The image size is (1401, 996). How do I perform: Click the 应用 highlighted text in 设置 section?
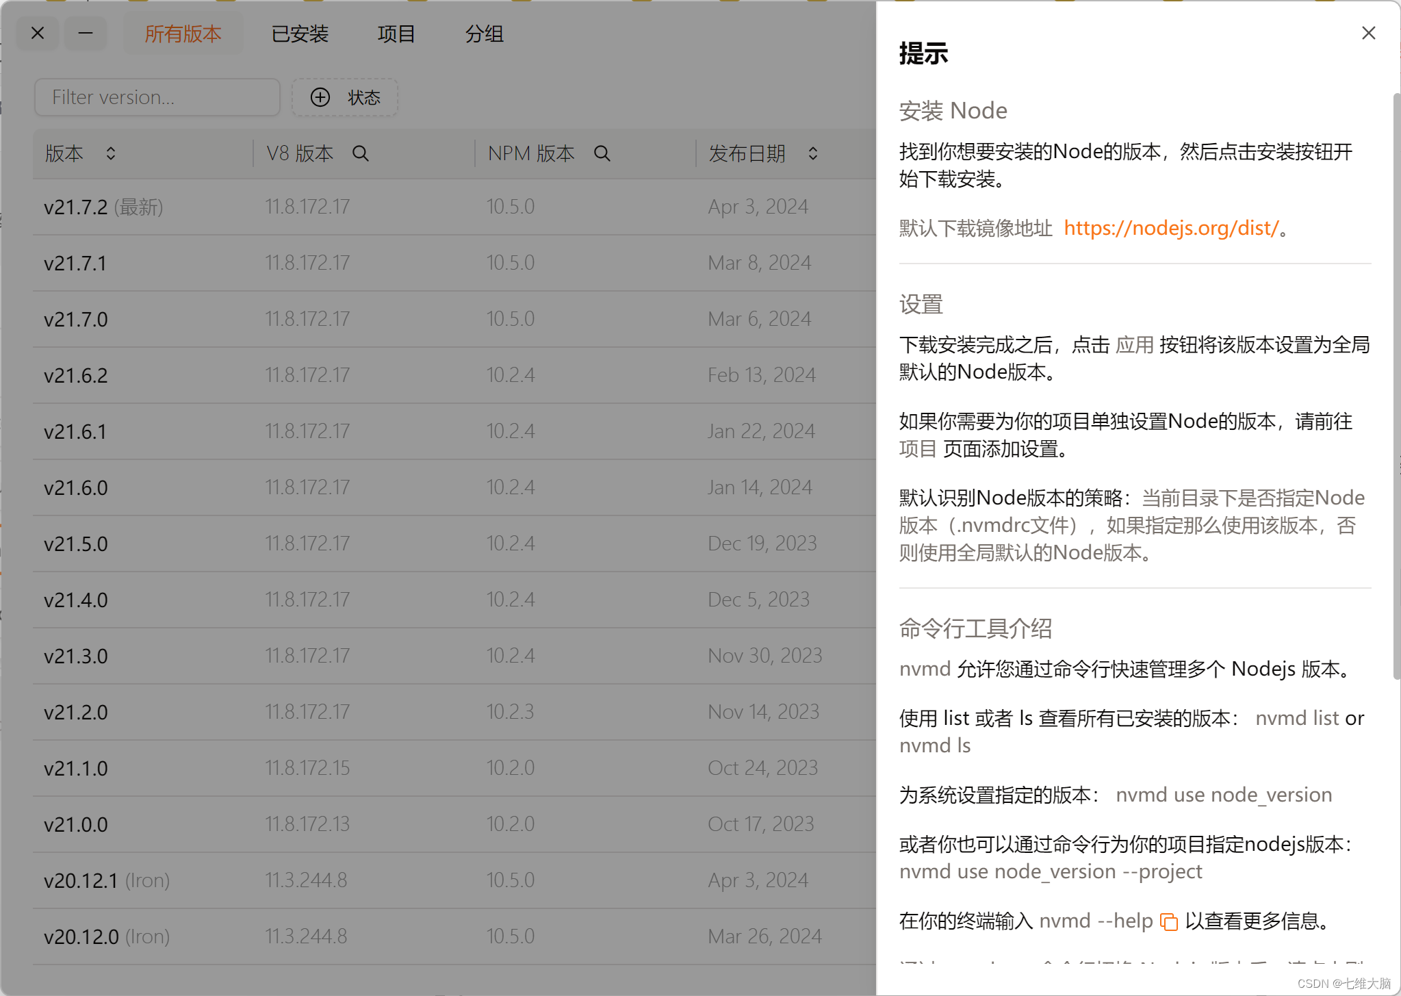tap(1135, 344)
